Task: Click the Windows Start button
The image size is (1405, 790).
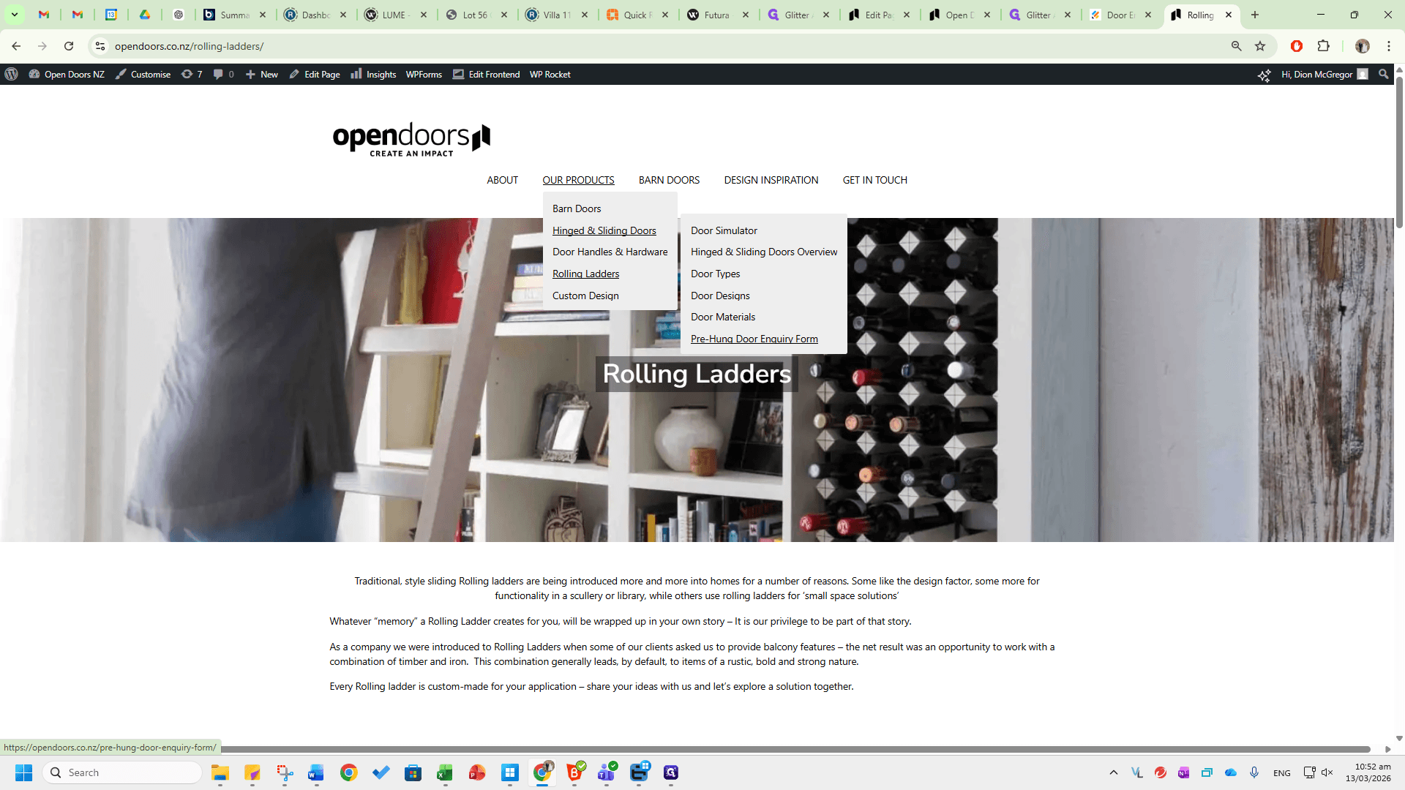Action: [x=23, y=772]
